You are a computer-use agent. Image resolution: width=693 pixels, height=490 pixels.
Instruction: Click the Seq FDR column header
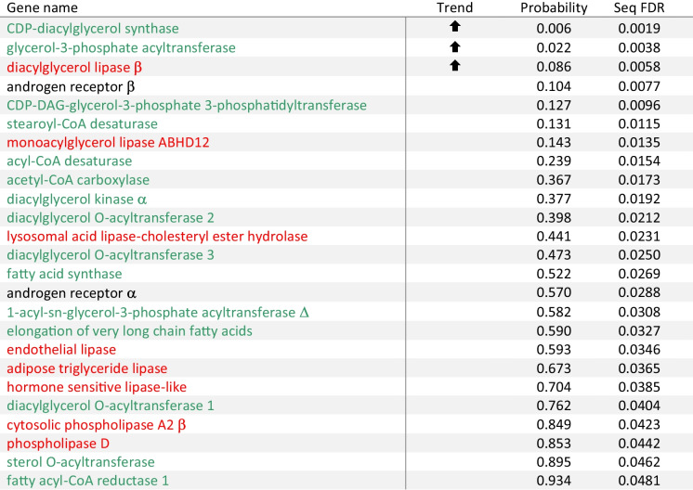[x=639, y=7]
